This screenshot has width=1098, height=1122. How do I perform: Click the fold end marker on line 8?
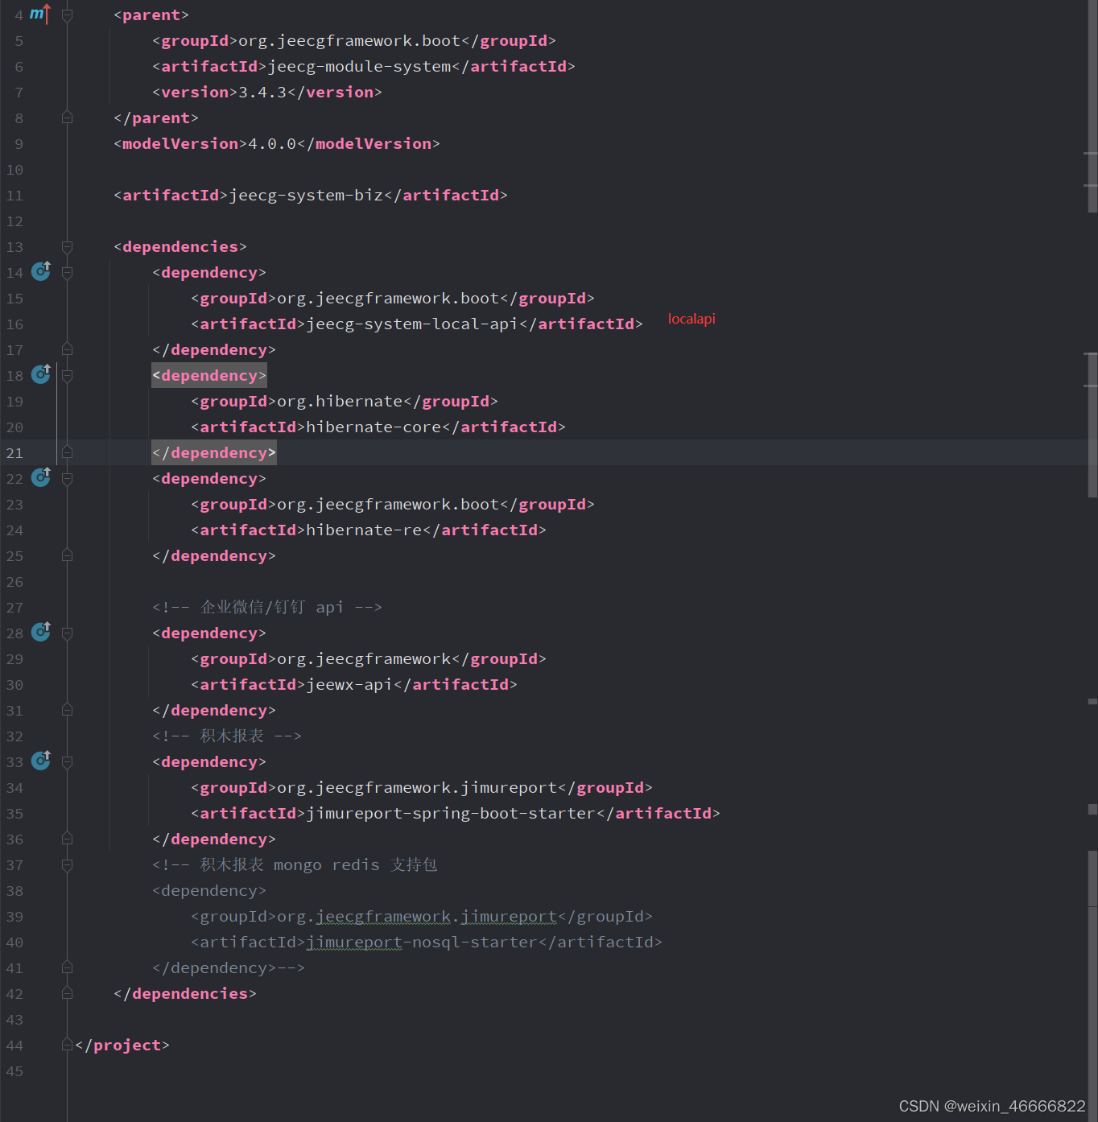(x=68, y=118)
